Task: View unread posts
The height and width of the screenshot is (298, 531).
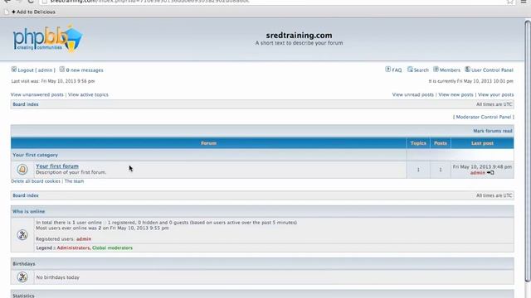Action: point(413,94)
